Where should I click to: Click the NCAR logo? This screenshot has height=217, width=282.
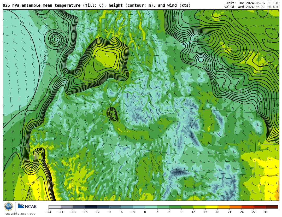pyautogui.click(x=27, y=206)
